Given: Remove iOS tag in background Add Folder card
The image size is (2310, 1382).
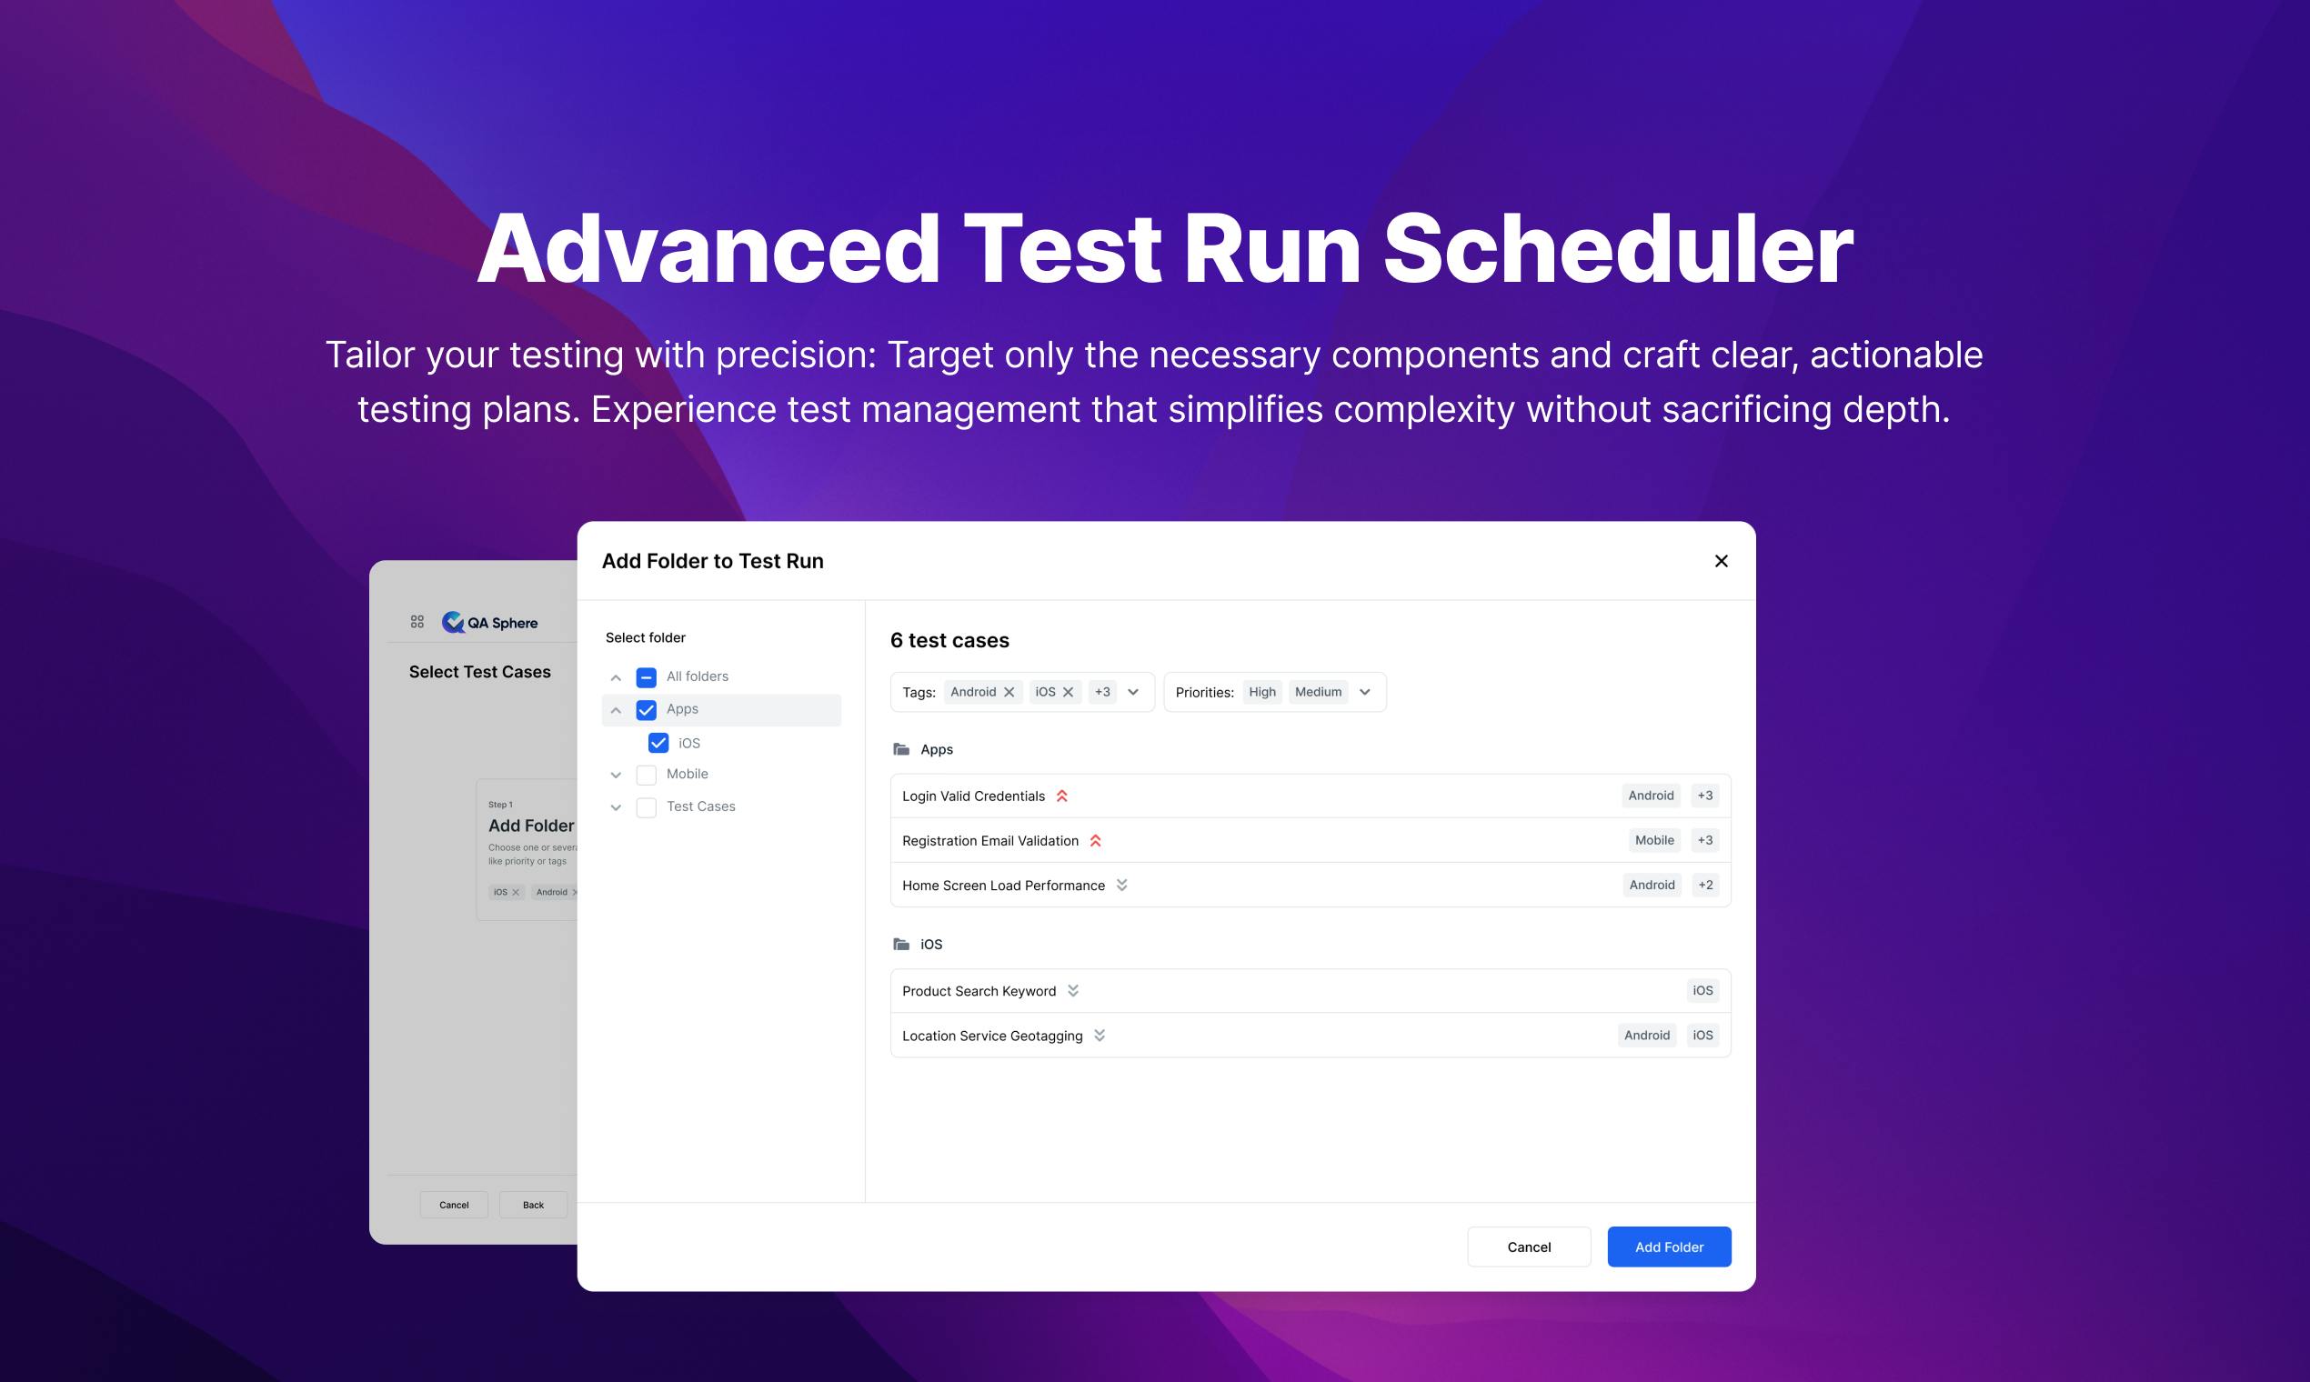Looking at the screenshot, I should point(515,892).
